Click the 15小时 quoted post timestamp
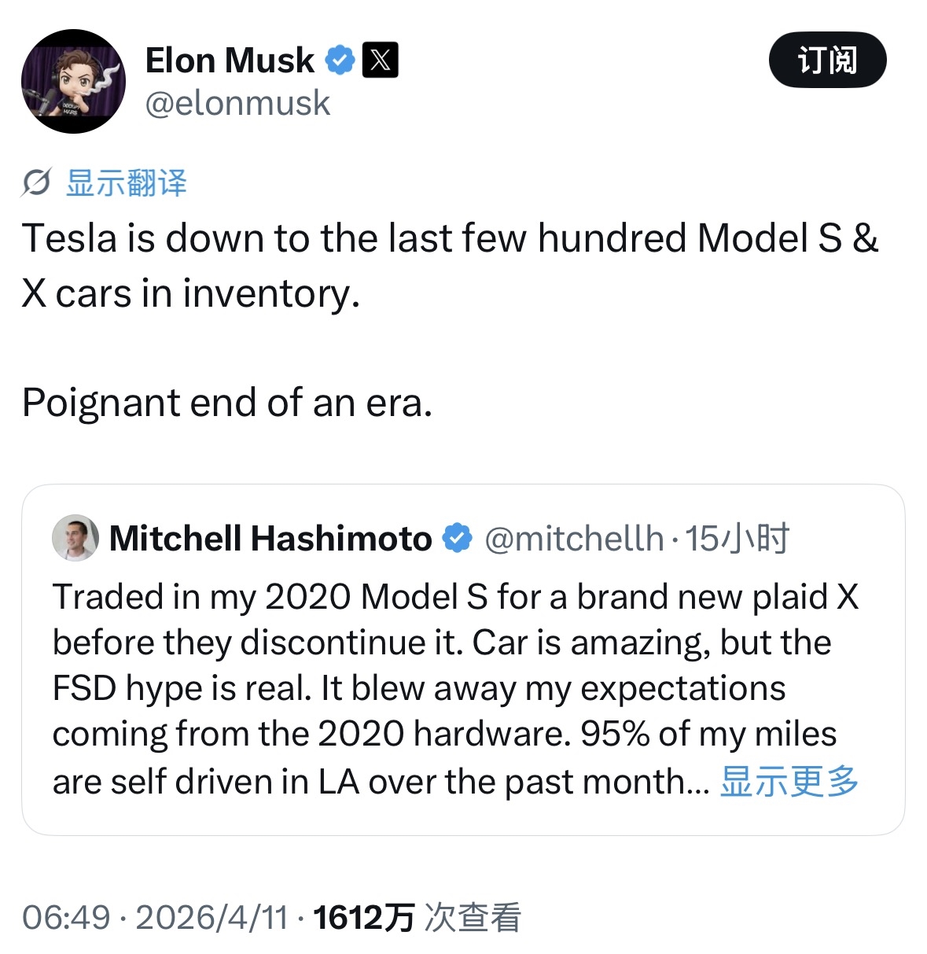The width and height of the screenshot is (927, 954). click(737, 539)
